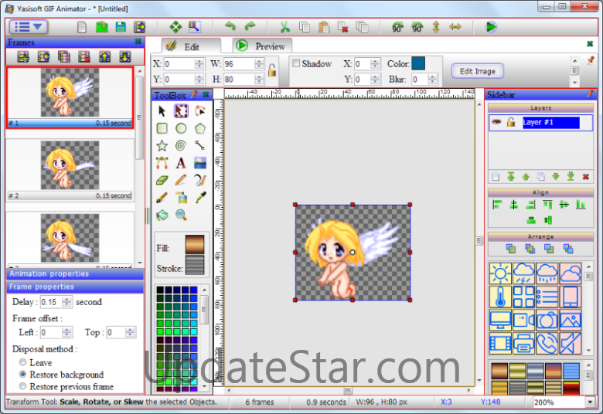
Task: Increase Delay value with the up stepper
Action: [x=67, y=299]
